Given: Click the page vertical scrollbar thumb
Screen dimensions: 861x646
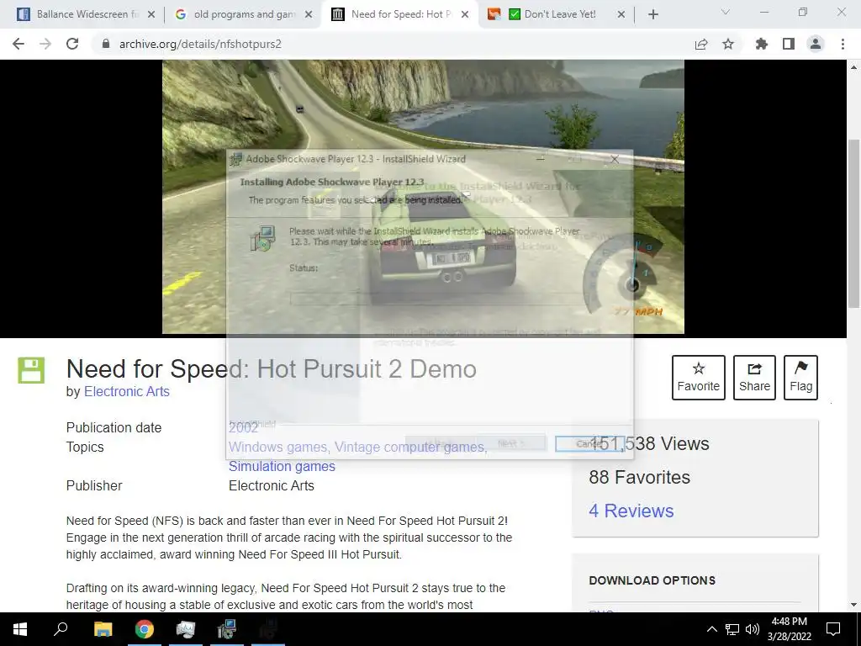Looking at the screenshot, I should (853, 224).
